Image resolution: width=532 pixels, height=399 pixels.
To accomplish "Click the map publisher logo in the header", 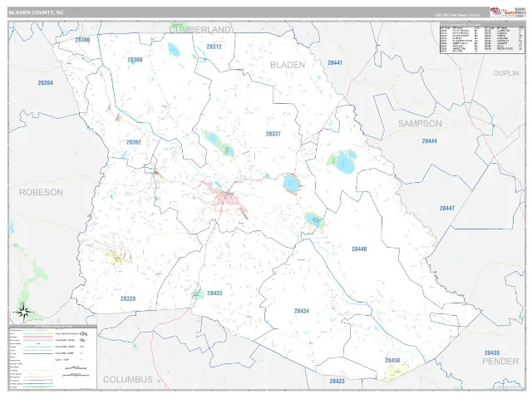I will pos(502,12).
